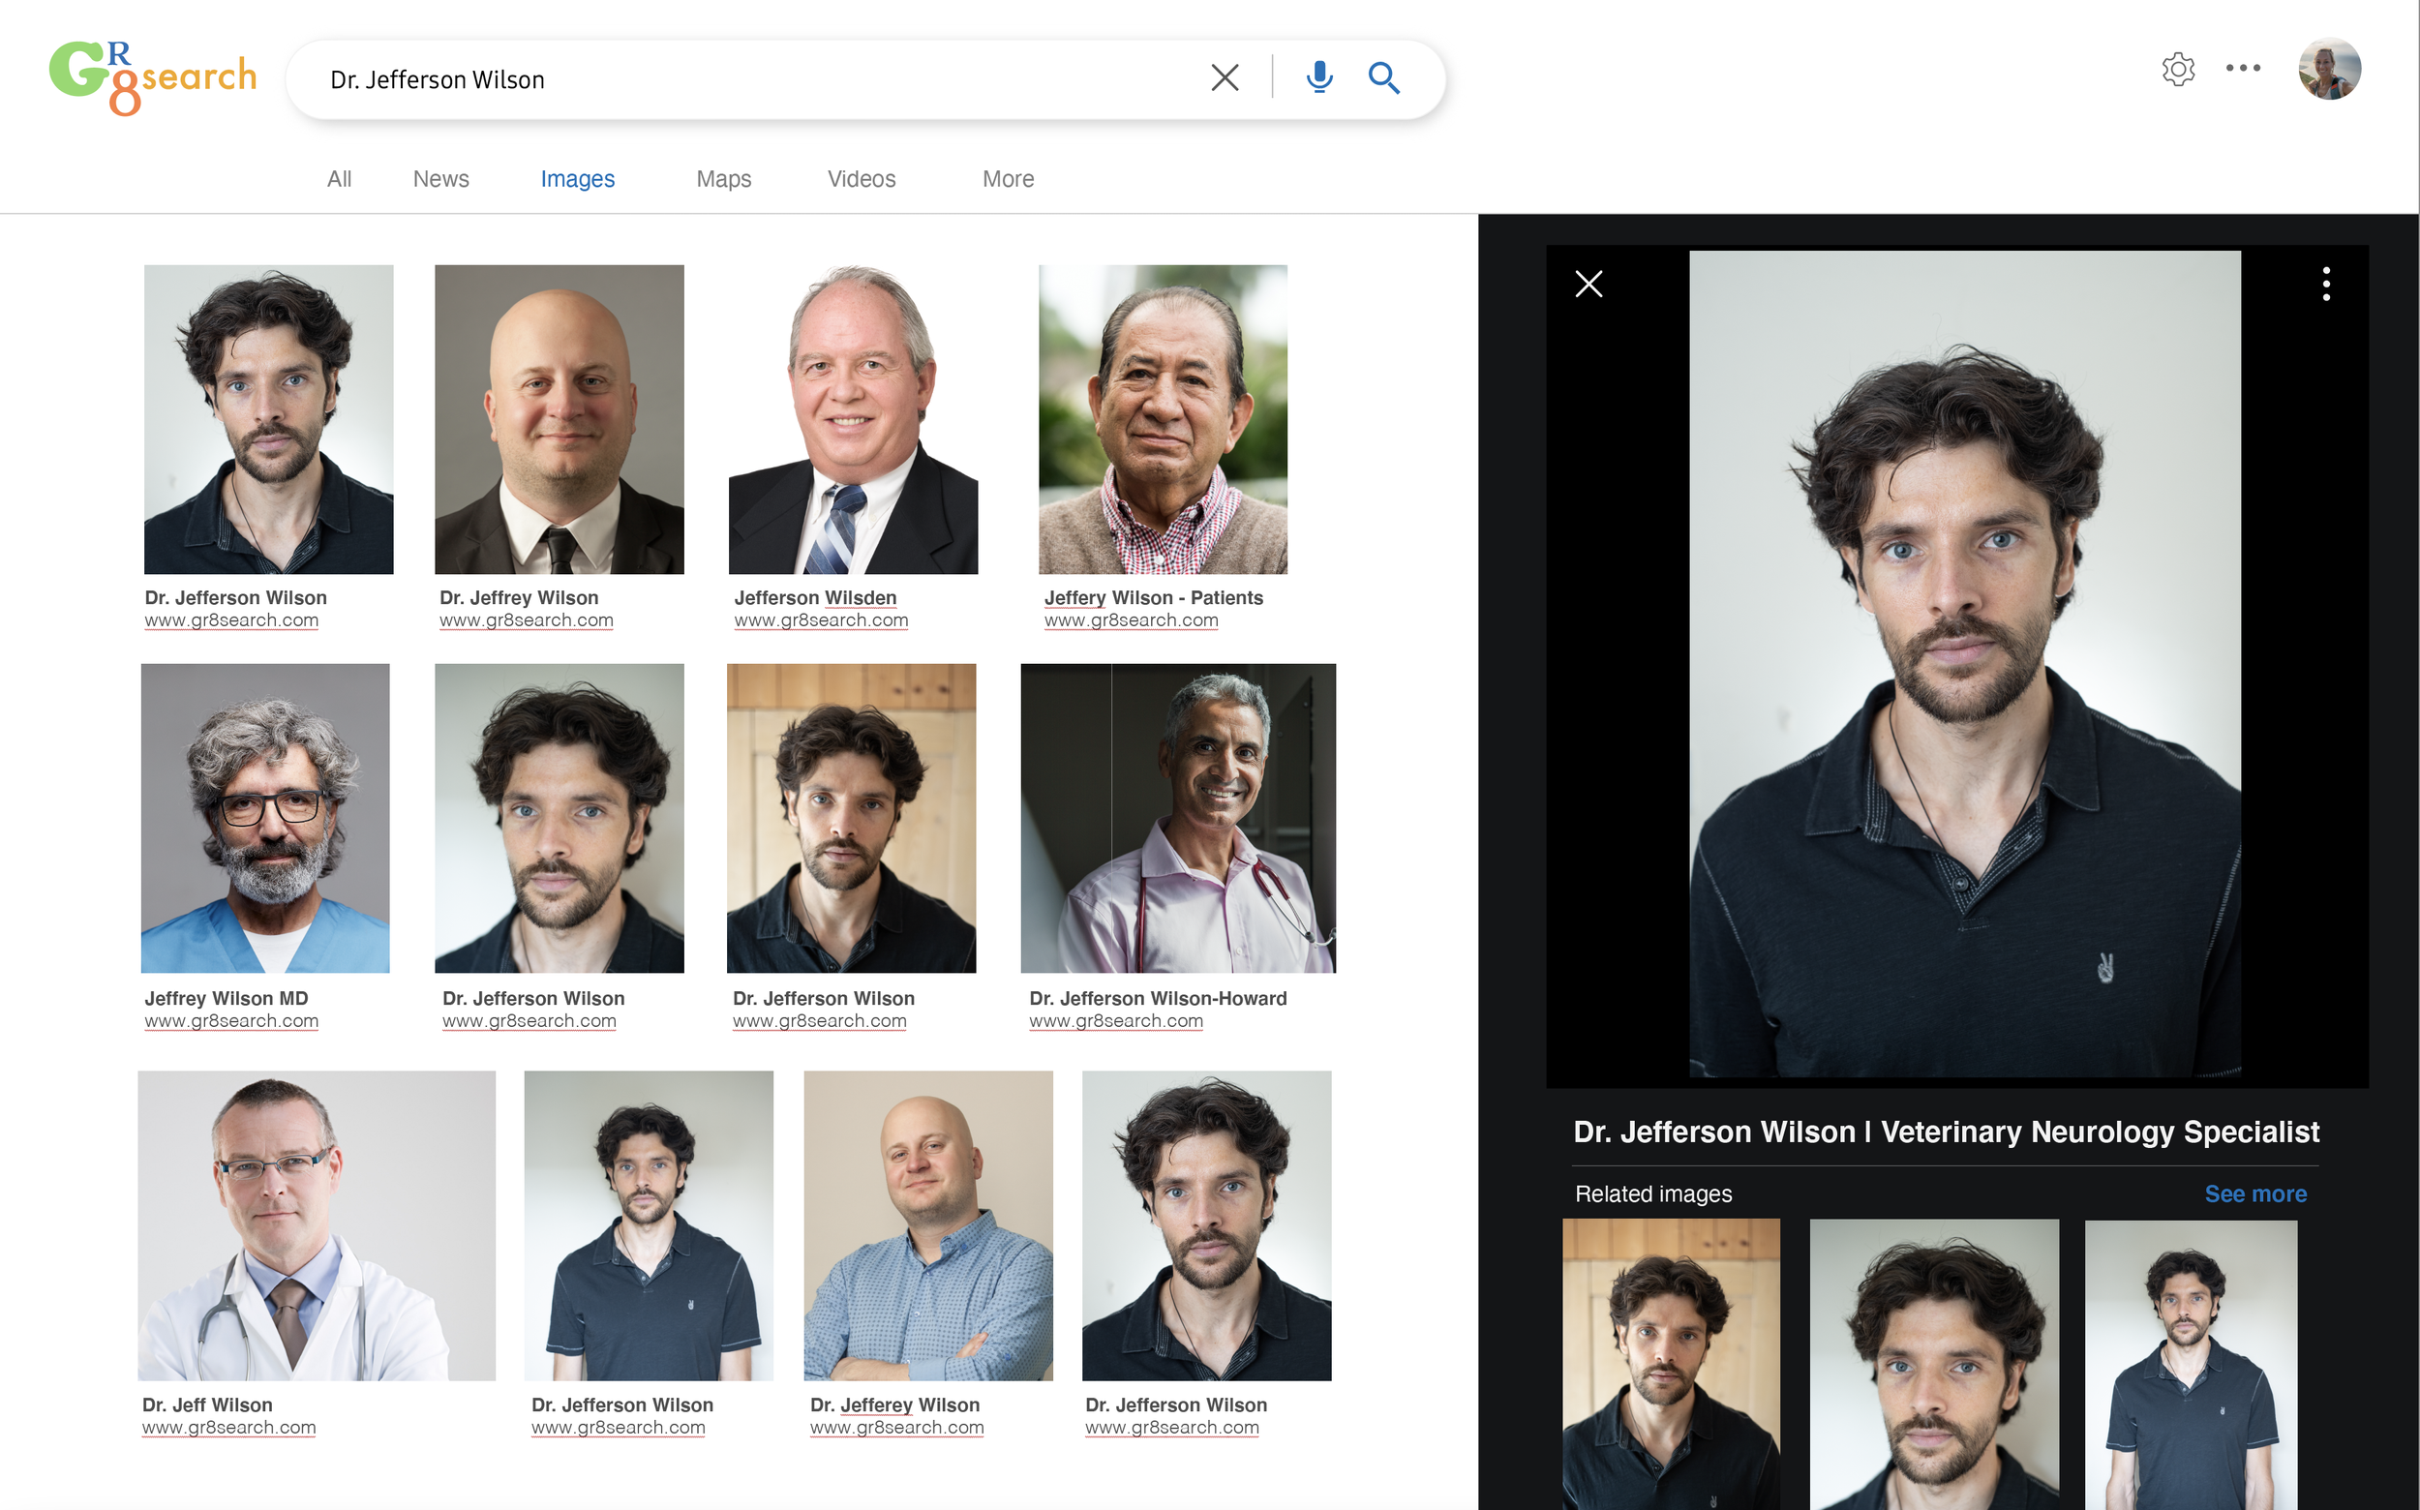Image resolution: width=2420 pixels, height=1510 pixels.
Task: Clear the search query with X icon
Action: click(x=1225, y=77)
